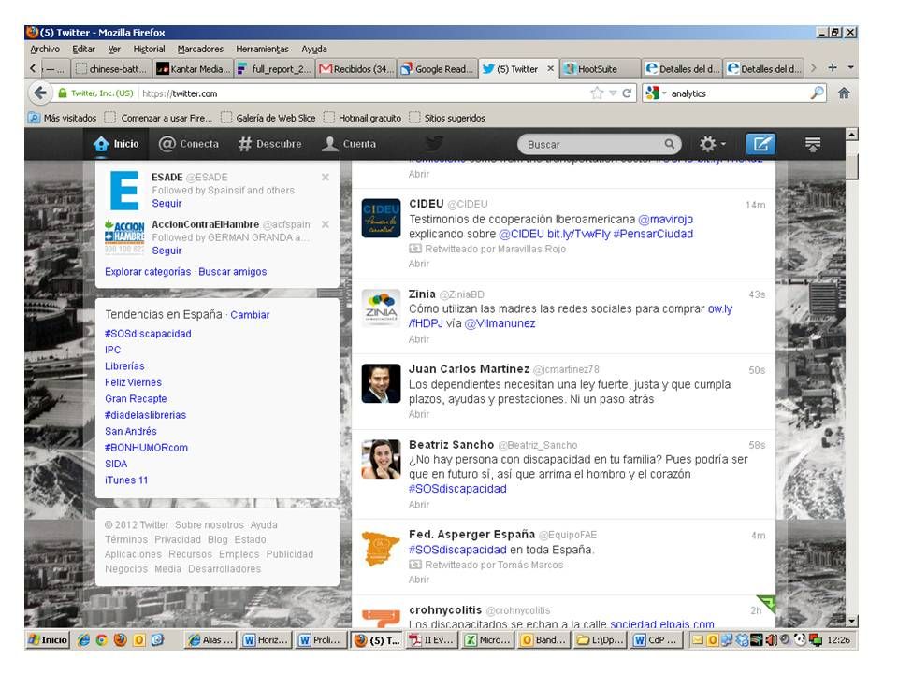Follow ESADE with Seguir link
The image size is (898, 673).
click(x=167, y=203)
